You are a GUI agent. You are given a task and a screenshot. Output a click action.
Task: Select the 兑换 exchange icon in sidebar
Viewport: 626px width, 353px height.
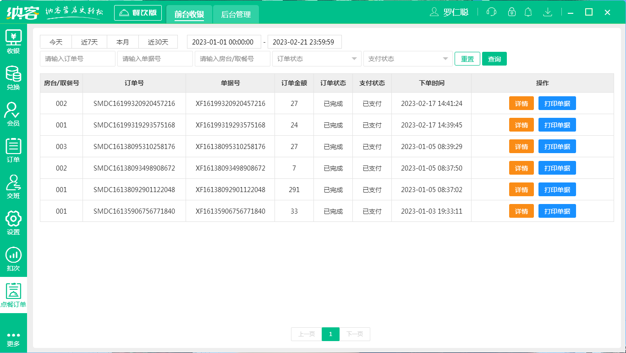[x=13, y=77]
